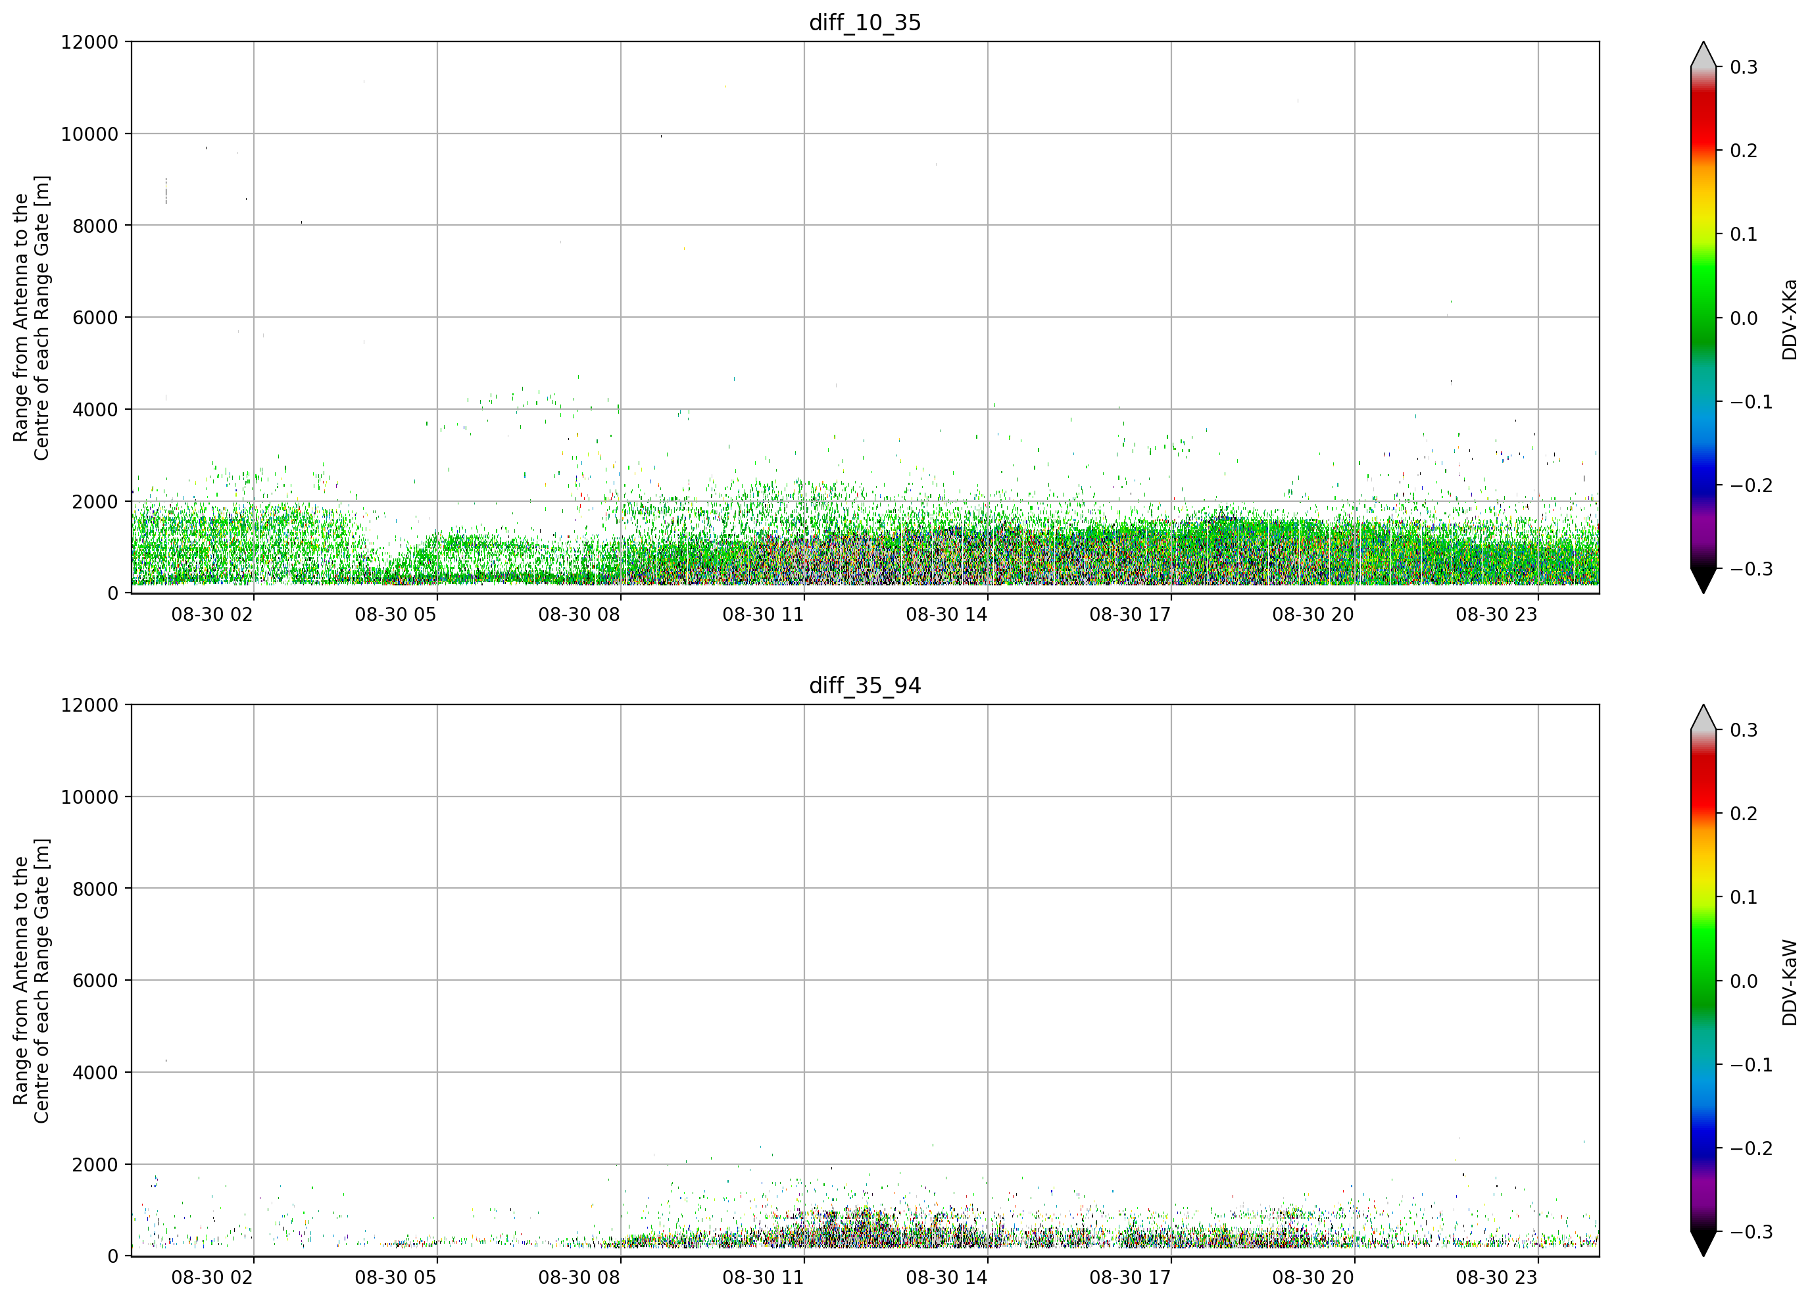Click the "10000" y-tick of diff_10_35
Image resolution: width=1812 pixels, height=1301 pixels.
point(89,134)
